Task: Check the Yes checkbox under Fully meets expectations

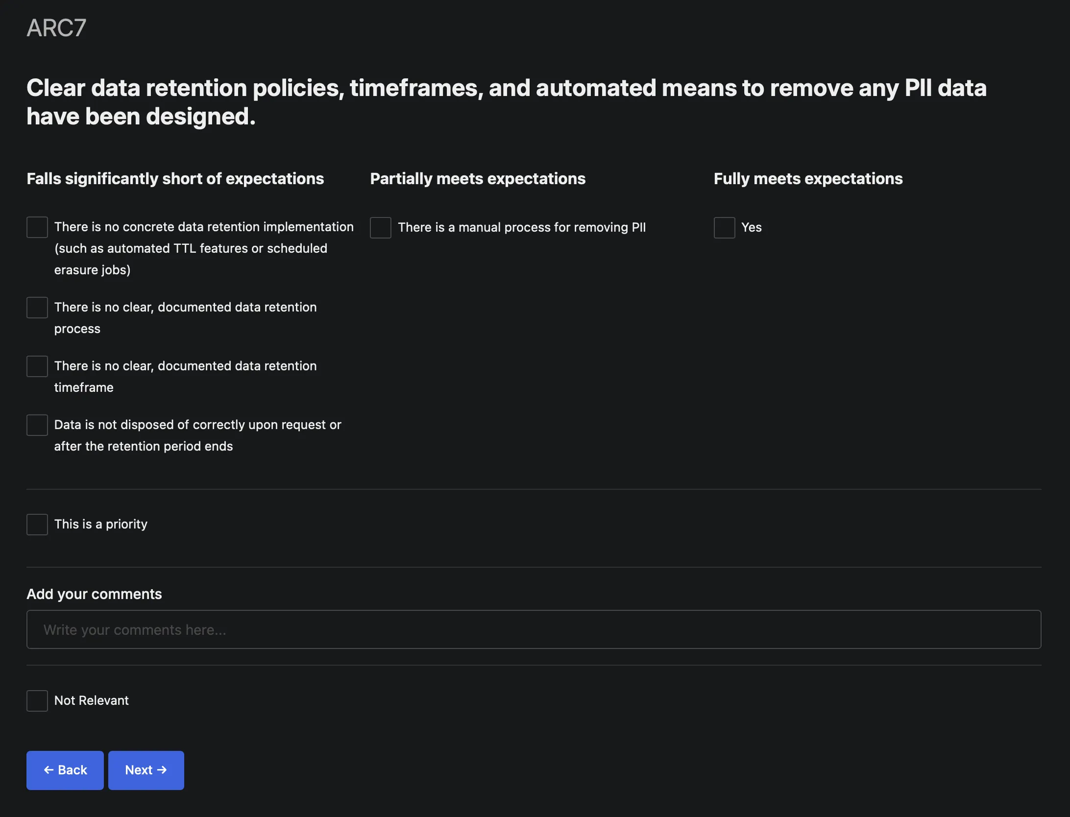Action: point(724,228)
